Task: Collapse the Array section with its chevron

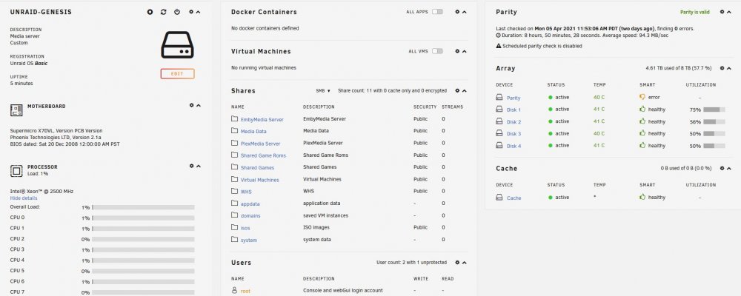Action: tap(728, 69)
